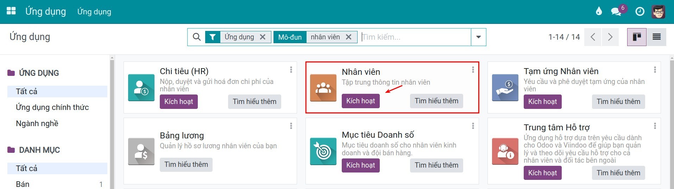The image size is (674, 189).
Task: Remove the nhân viên module filter tag
Action: click(x=348, y=37)
